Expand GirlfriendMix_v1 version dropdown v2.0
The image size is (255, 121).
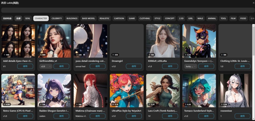46,66
